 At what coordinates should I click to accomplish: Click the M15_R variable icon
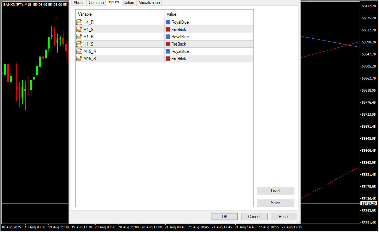pos(79,51)
